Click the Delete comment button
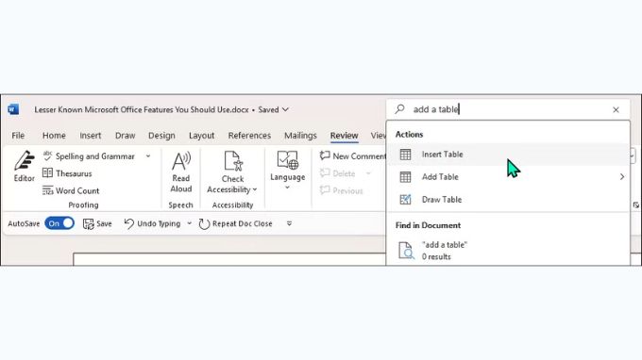642x360 pixels. coord(338,173)
